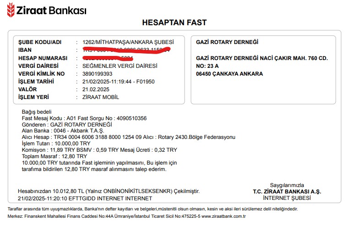Click the tarafıma bildirilen 12,80 TRY line

click(x=94, y=169)
